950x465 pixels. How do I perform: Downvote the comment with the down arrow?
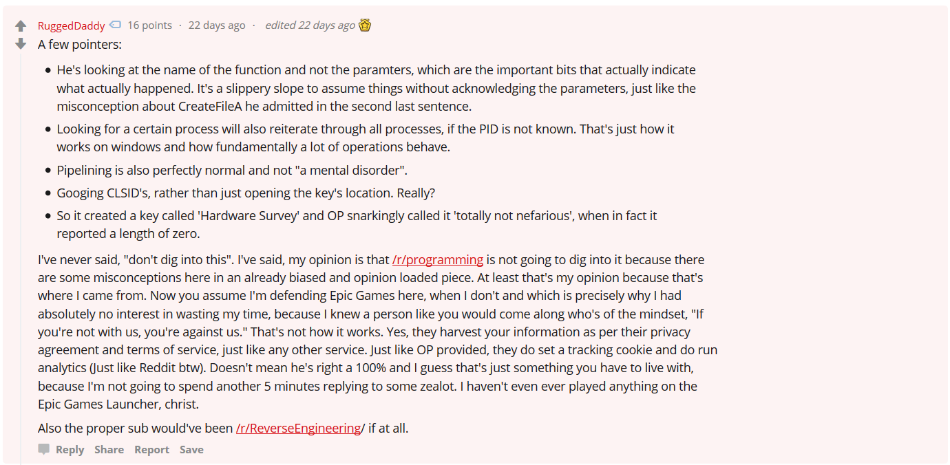coord(21,44)
